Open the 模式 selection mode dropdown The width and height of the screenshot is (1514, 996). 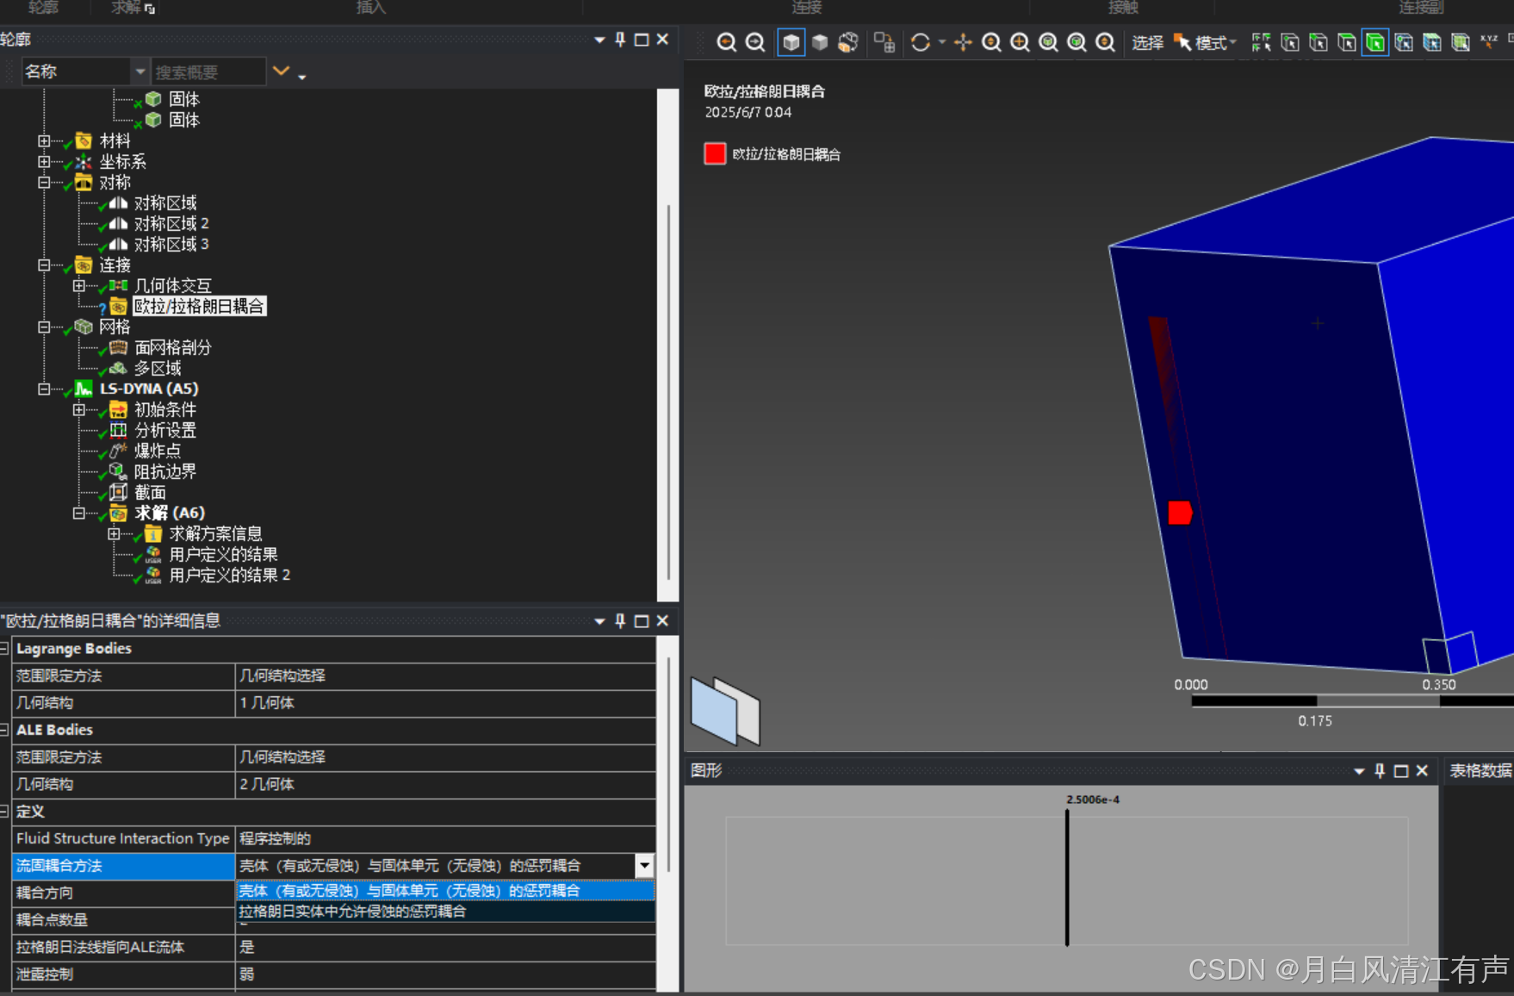[x=1207, y=42]
